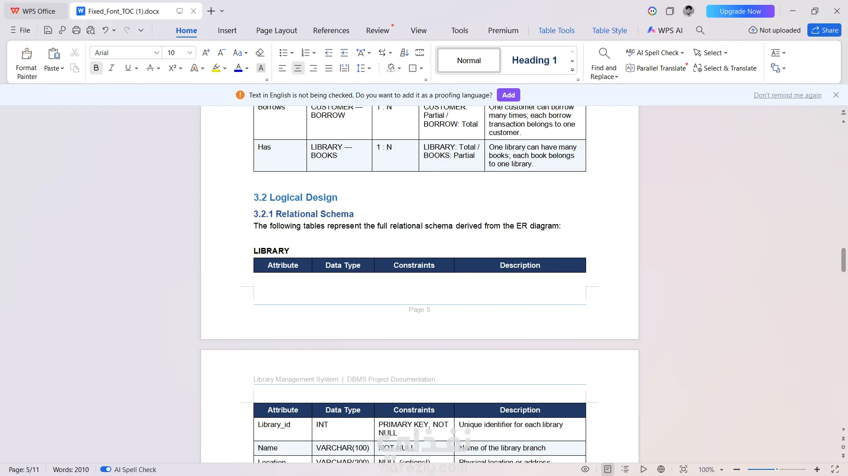Toggle Italic formatting
Viewport: 848px width, 476px height.
point(111,68)
